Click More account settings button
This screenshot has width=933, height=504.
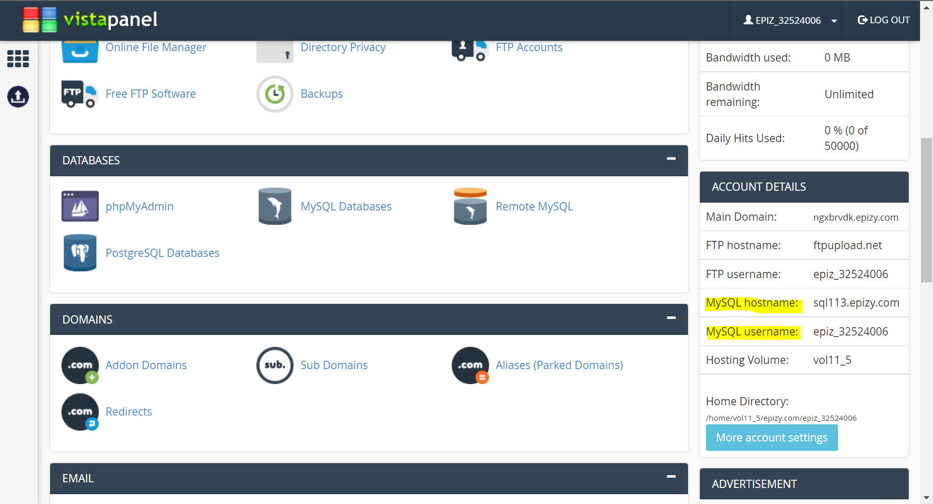point(772,438)
